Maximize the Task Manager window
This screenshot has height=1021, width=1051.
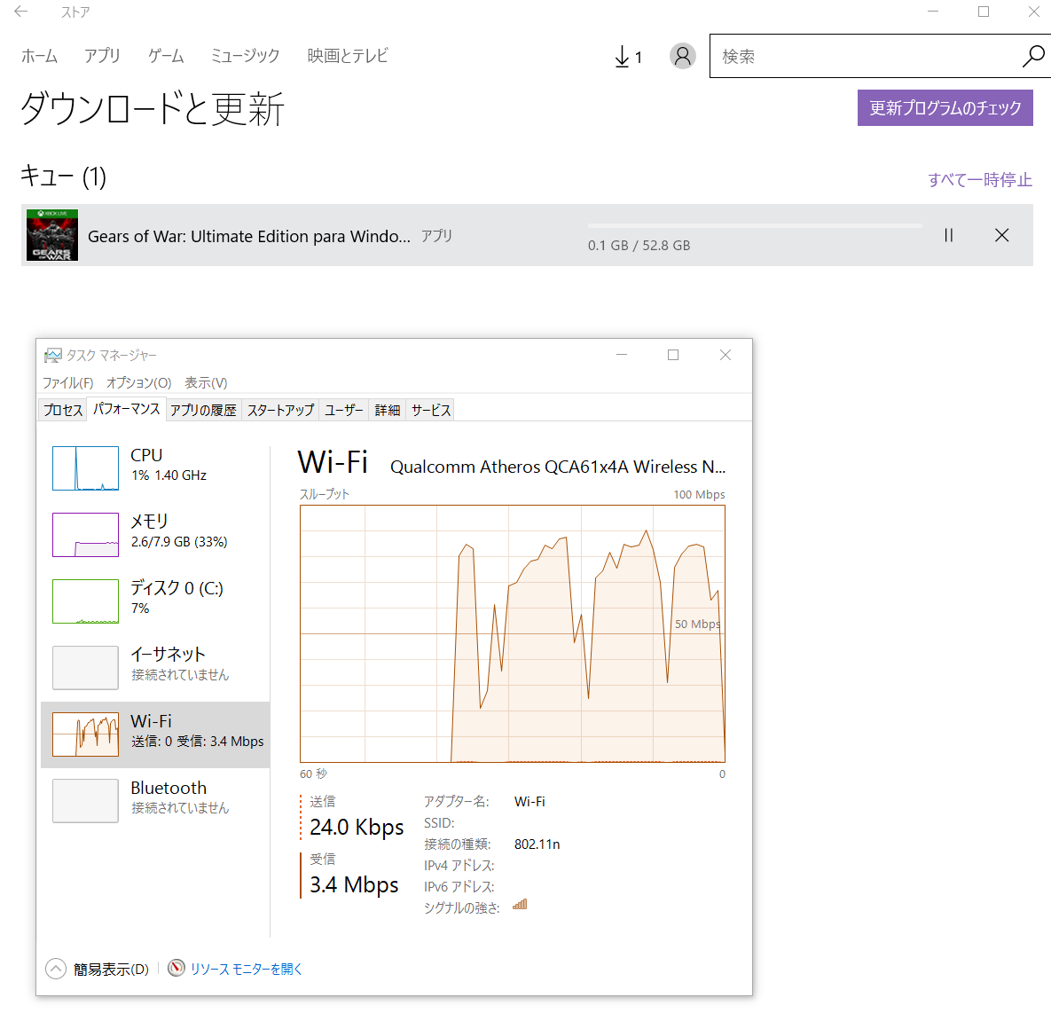click(x=673, y=355)
